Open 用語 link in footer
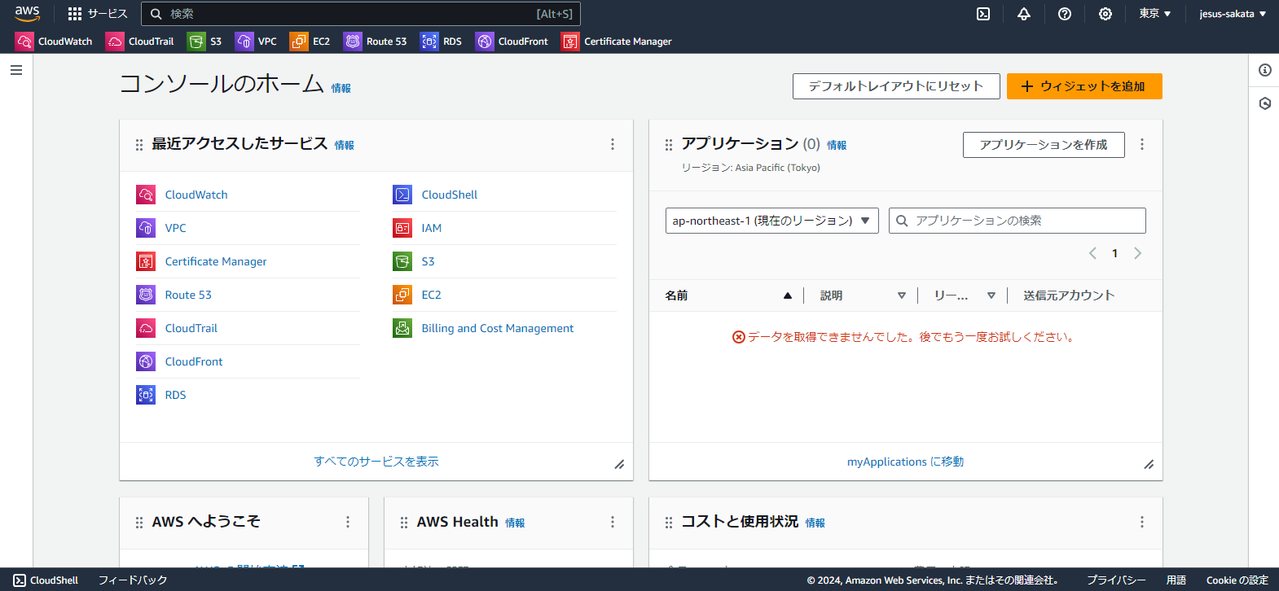Viewport: 1279px width, 591px height. pyautogui.click(x=1176, y=580)
